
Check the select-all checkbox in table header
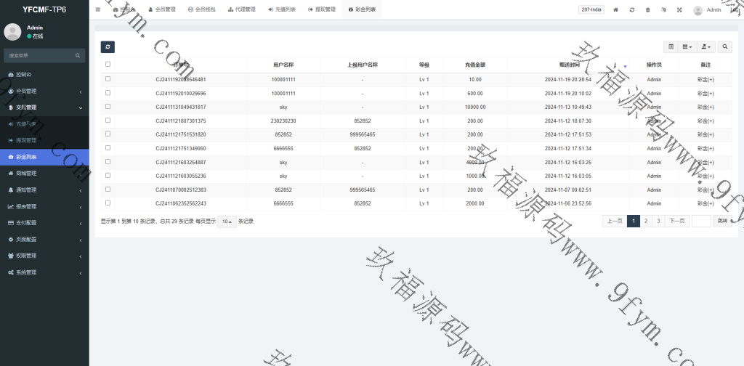(x=108, y=65)
